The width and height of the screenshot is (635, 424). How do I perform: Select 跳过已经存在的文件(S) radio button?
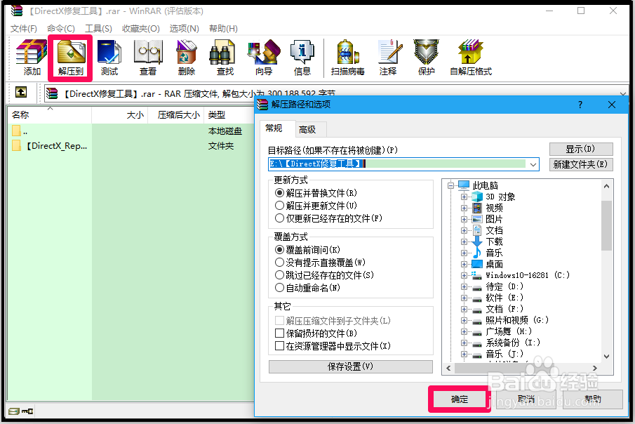279,275
